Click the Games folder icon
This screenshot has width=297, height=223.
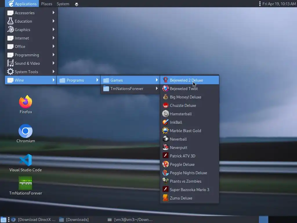pyautogui.click(x=106, y=80)
